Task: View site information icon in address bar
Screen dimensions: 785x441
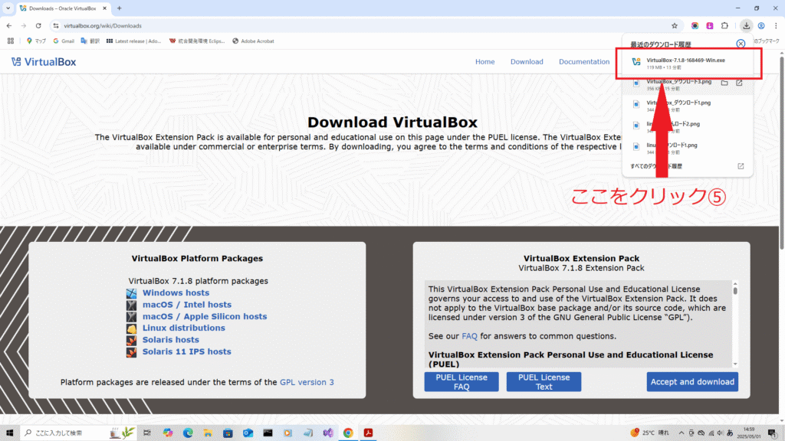Action: 56,25
